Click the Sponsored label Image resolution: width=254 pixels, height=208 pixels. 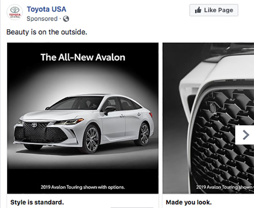click(x=42, y=19)
